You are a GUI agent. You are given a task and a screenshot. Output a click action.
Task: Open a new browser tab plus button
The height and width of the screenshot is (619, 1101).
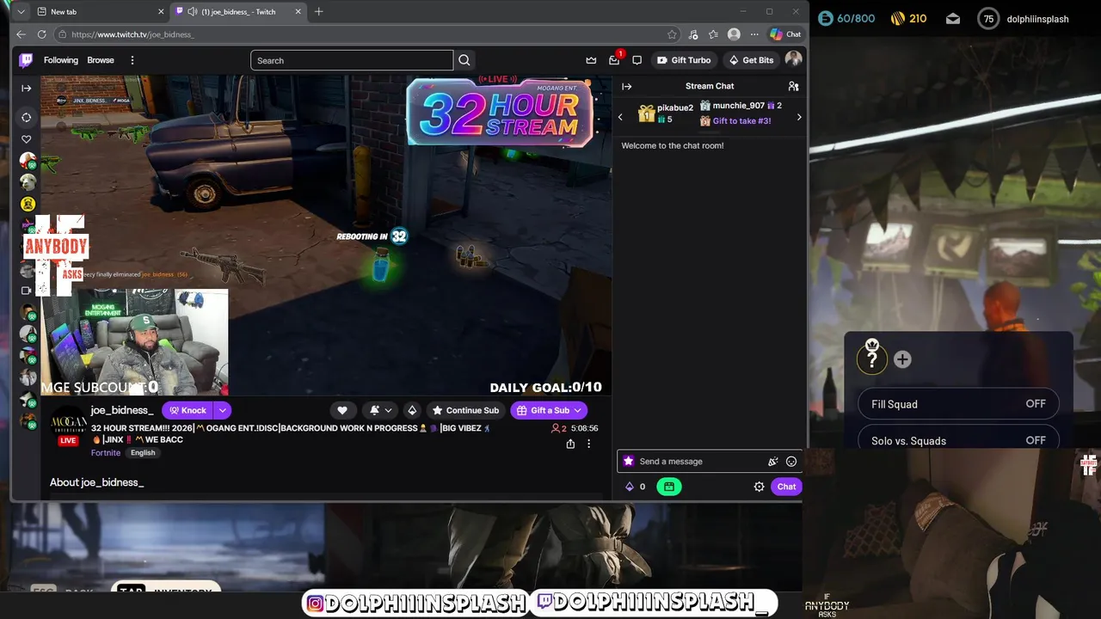(x=319, y=12)
